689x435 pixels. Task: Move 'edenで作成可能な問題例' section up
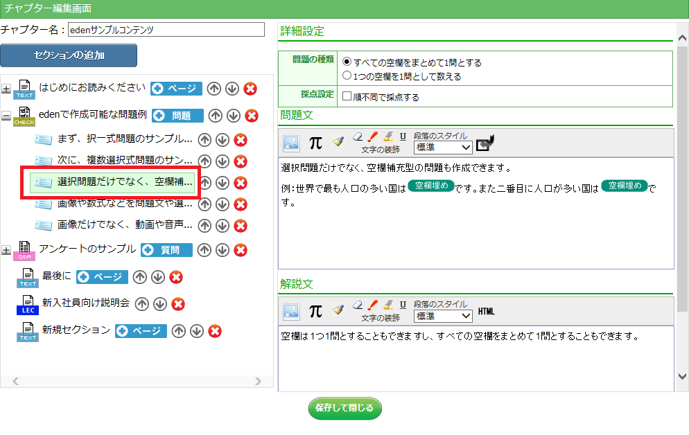point(216,116)
